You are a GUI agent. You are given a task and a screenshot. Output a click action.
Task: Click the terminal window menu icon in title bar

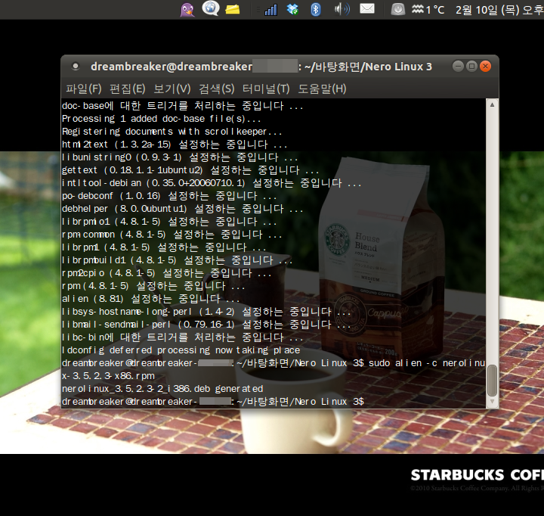(76, 66)
